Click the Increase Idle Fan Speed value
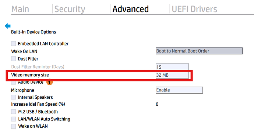The image size is (254, 134). [157, 104]
